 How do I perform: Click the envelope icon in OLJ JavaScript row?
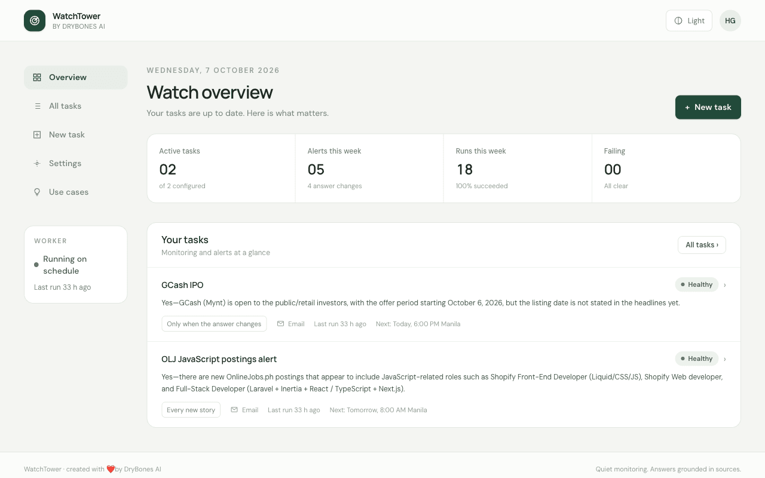point(234,410)
